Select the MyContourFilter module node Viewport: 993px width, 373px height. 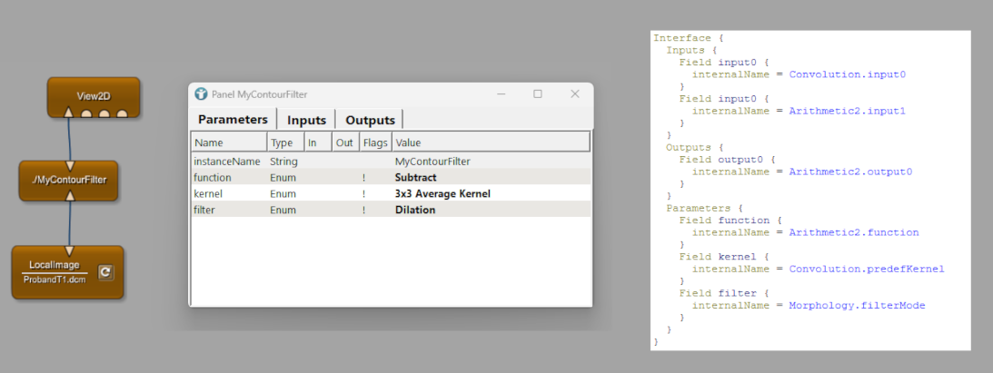click(x=69, y=180)
